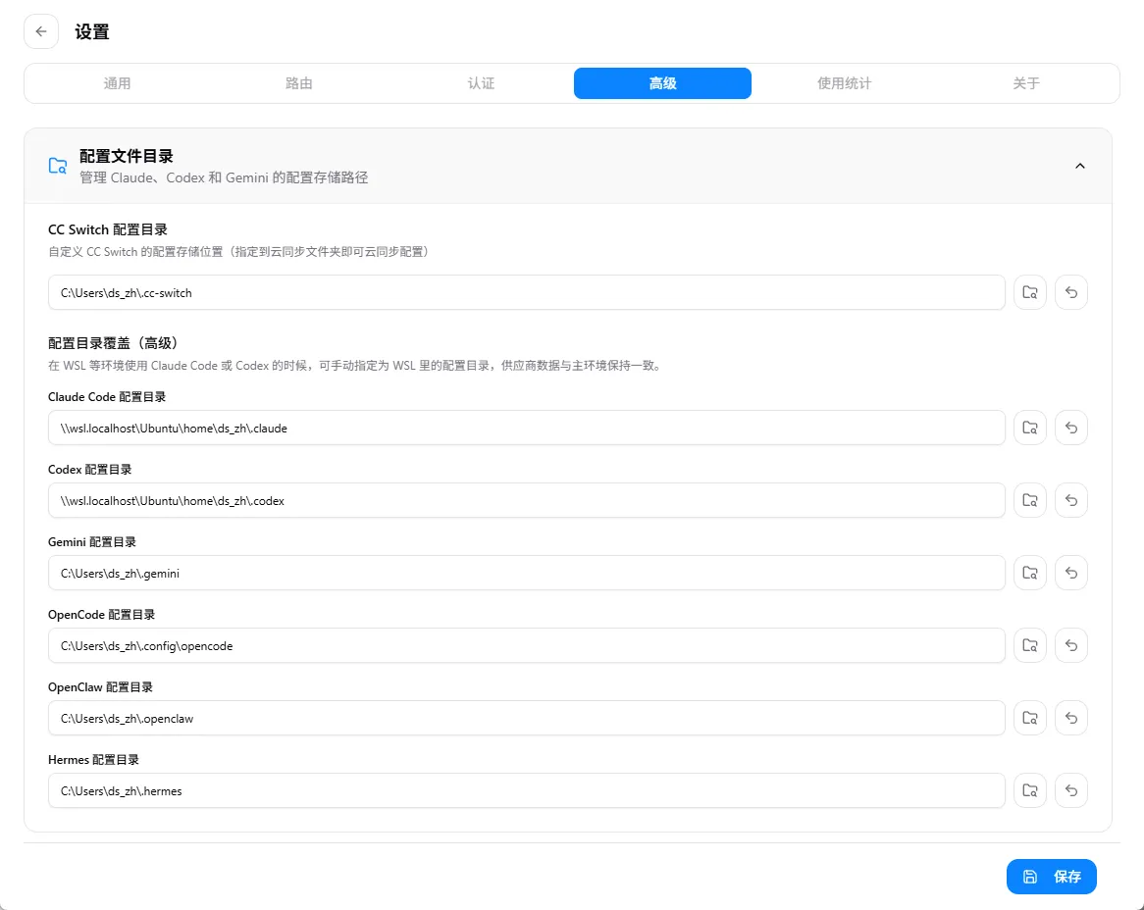Click the CC Switch 配置目录 label
The width and height of the screenshot is (1144, 910).
pos(107,229)
